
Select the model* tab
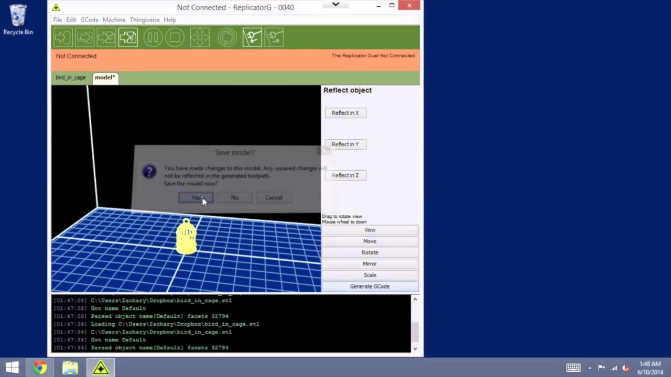tap(105, 77)
